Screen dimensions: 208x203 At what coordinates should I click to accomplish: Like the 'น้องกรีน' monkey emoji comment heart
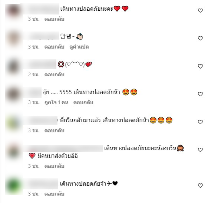200,150
